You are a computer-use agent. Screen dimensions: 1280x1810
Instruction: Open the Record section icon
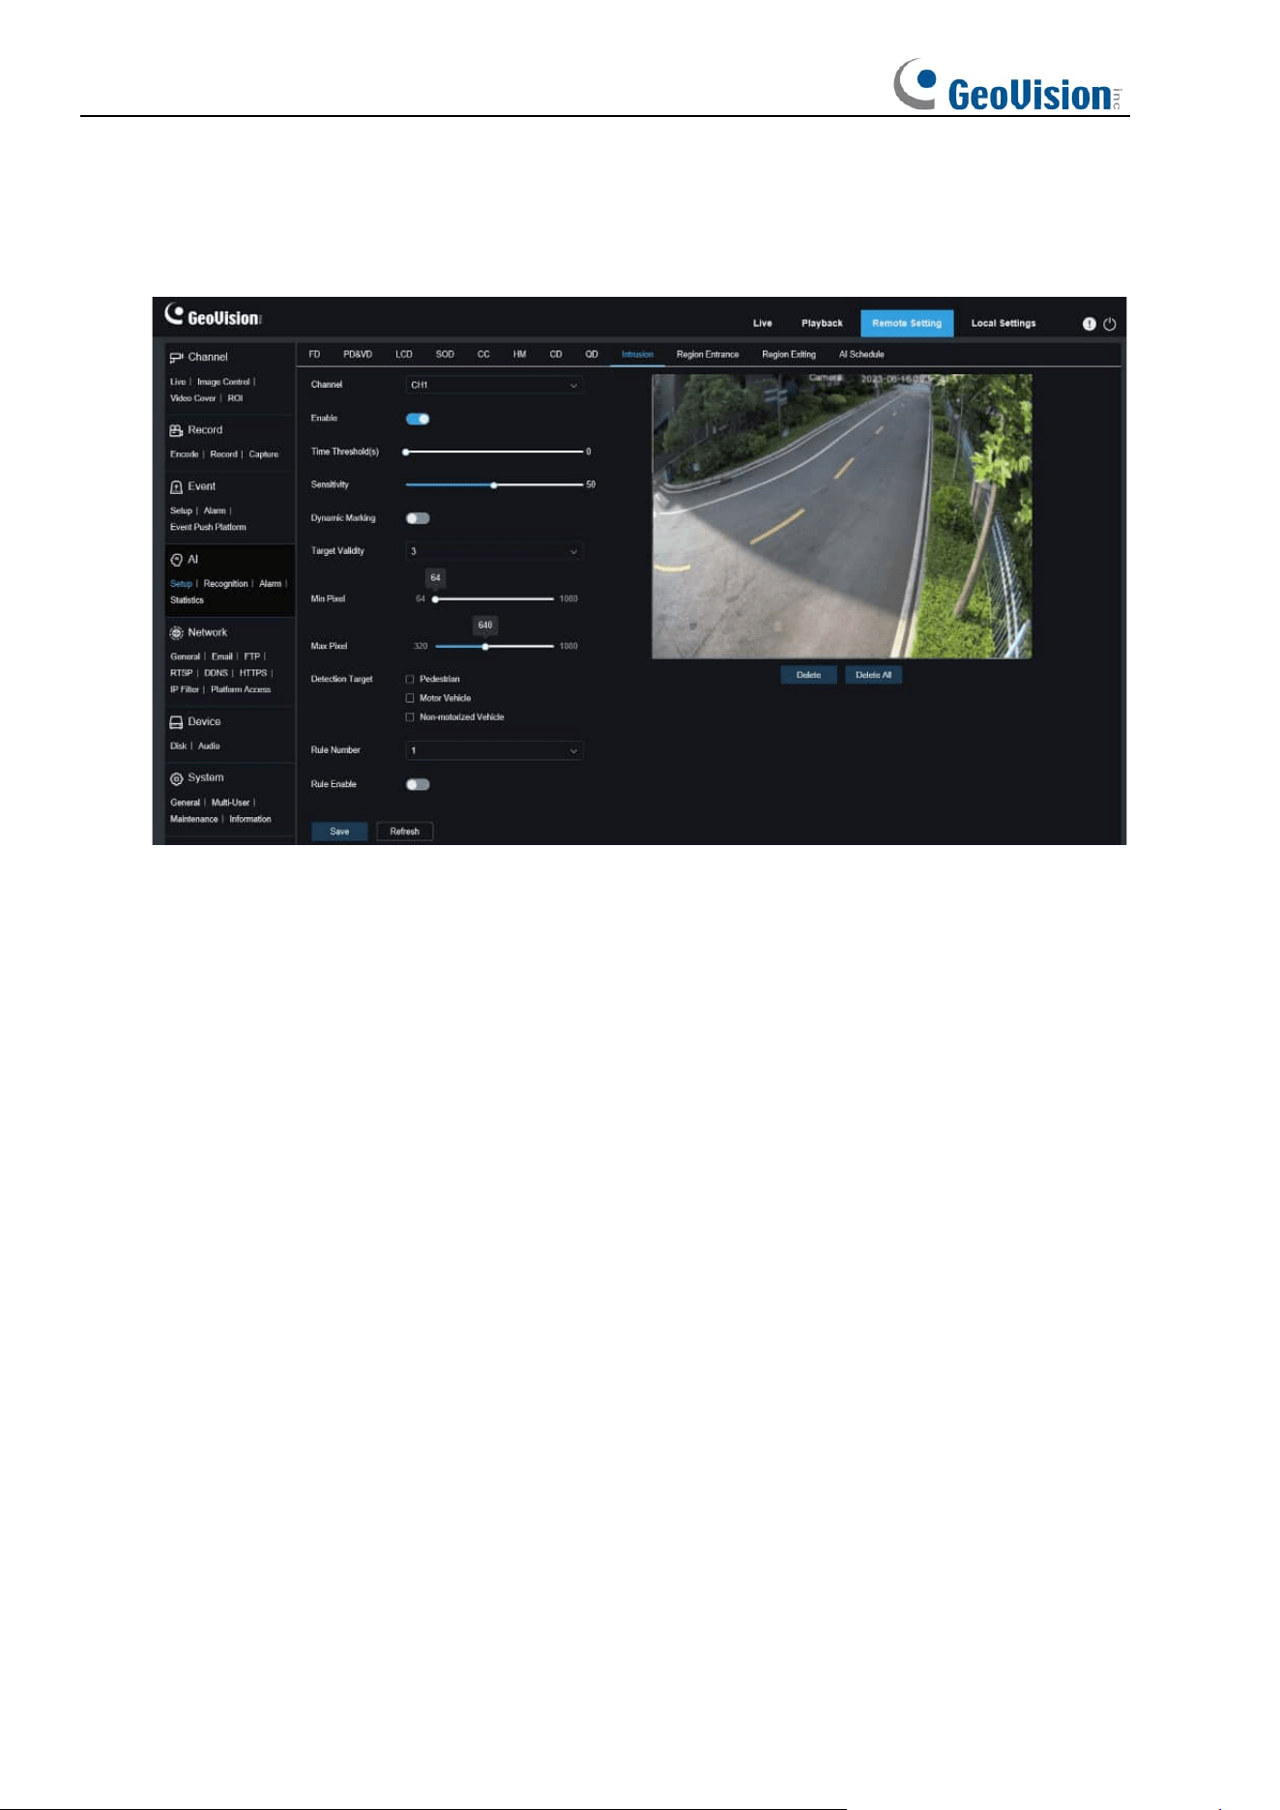(176, 430)
